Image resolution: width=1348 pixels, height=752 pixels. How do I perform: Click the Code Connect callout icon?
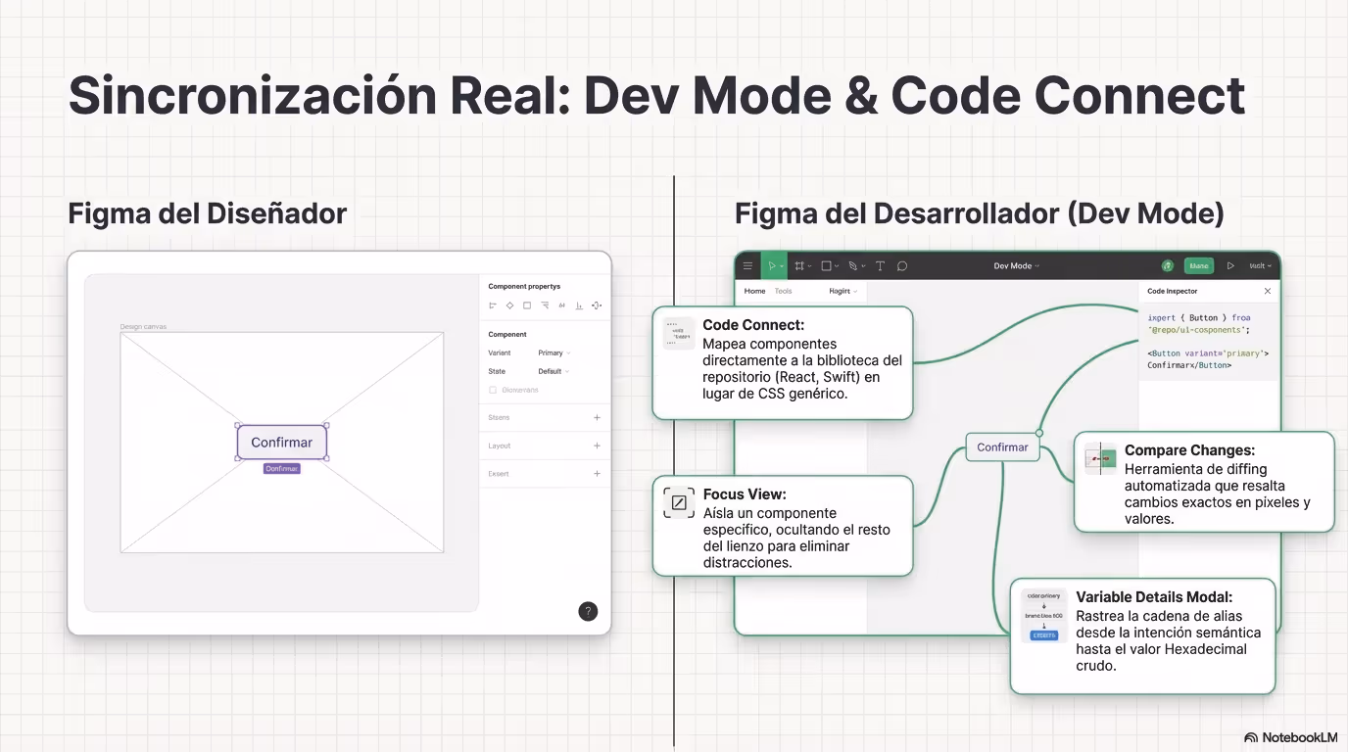click(x=679, y=334)
